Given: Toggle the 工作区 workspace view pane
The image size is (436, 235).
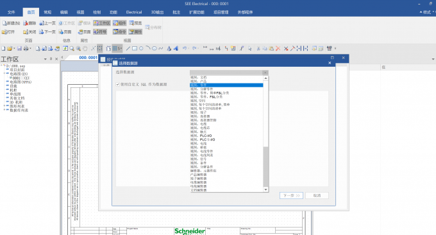Looking at the screenshot, I should [x=102, y=23].
